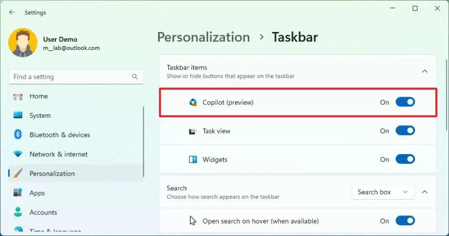Viewport: 449px width, 236px height.
Task: Click the System monitor icon
Action: (18, 115)
